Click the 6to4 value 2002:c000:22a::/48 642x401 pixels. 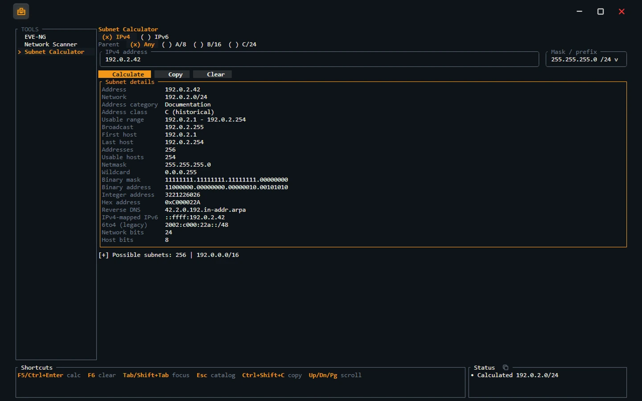[x=197, y=225]
